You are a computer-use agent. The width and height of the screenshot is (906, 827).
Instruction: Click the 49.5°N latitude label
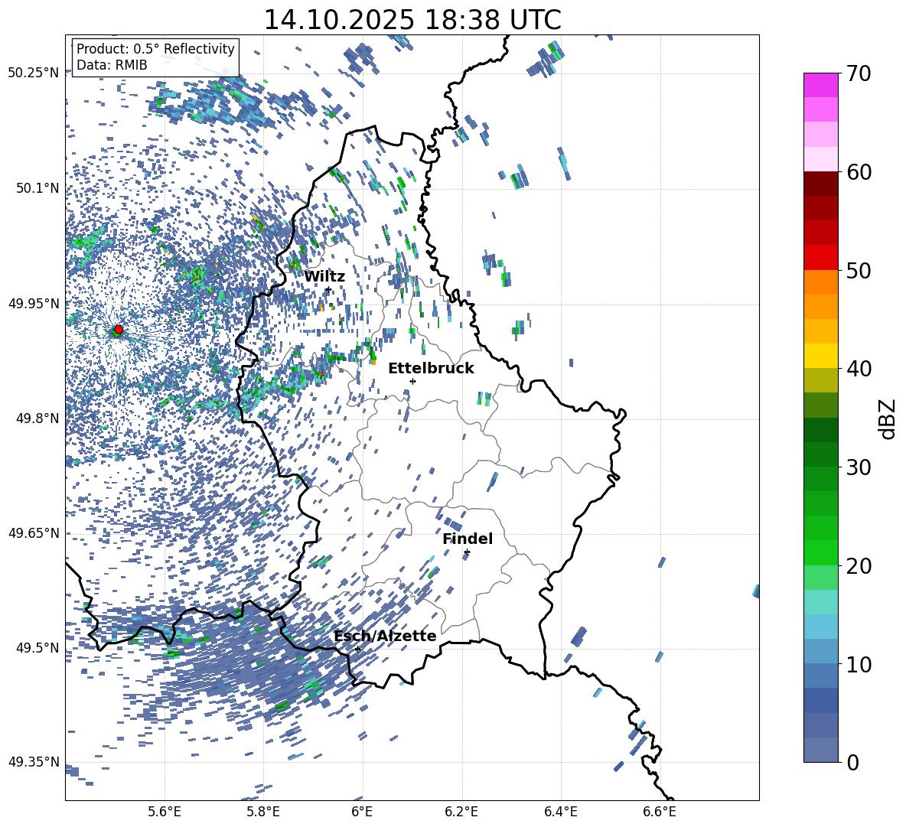(37, 648)
